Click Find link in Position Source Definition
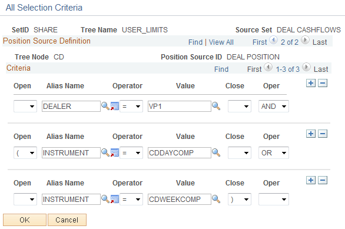This screenshot has width=345, height=229. 195,42
